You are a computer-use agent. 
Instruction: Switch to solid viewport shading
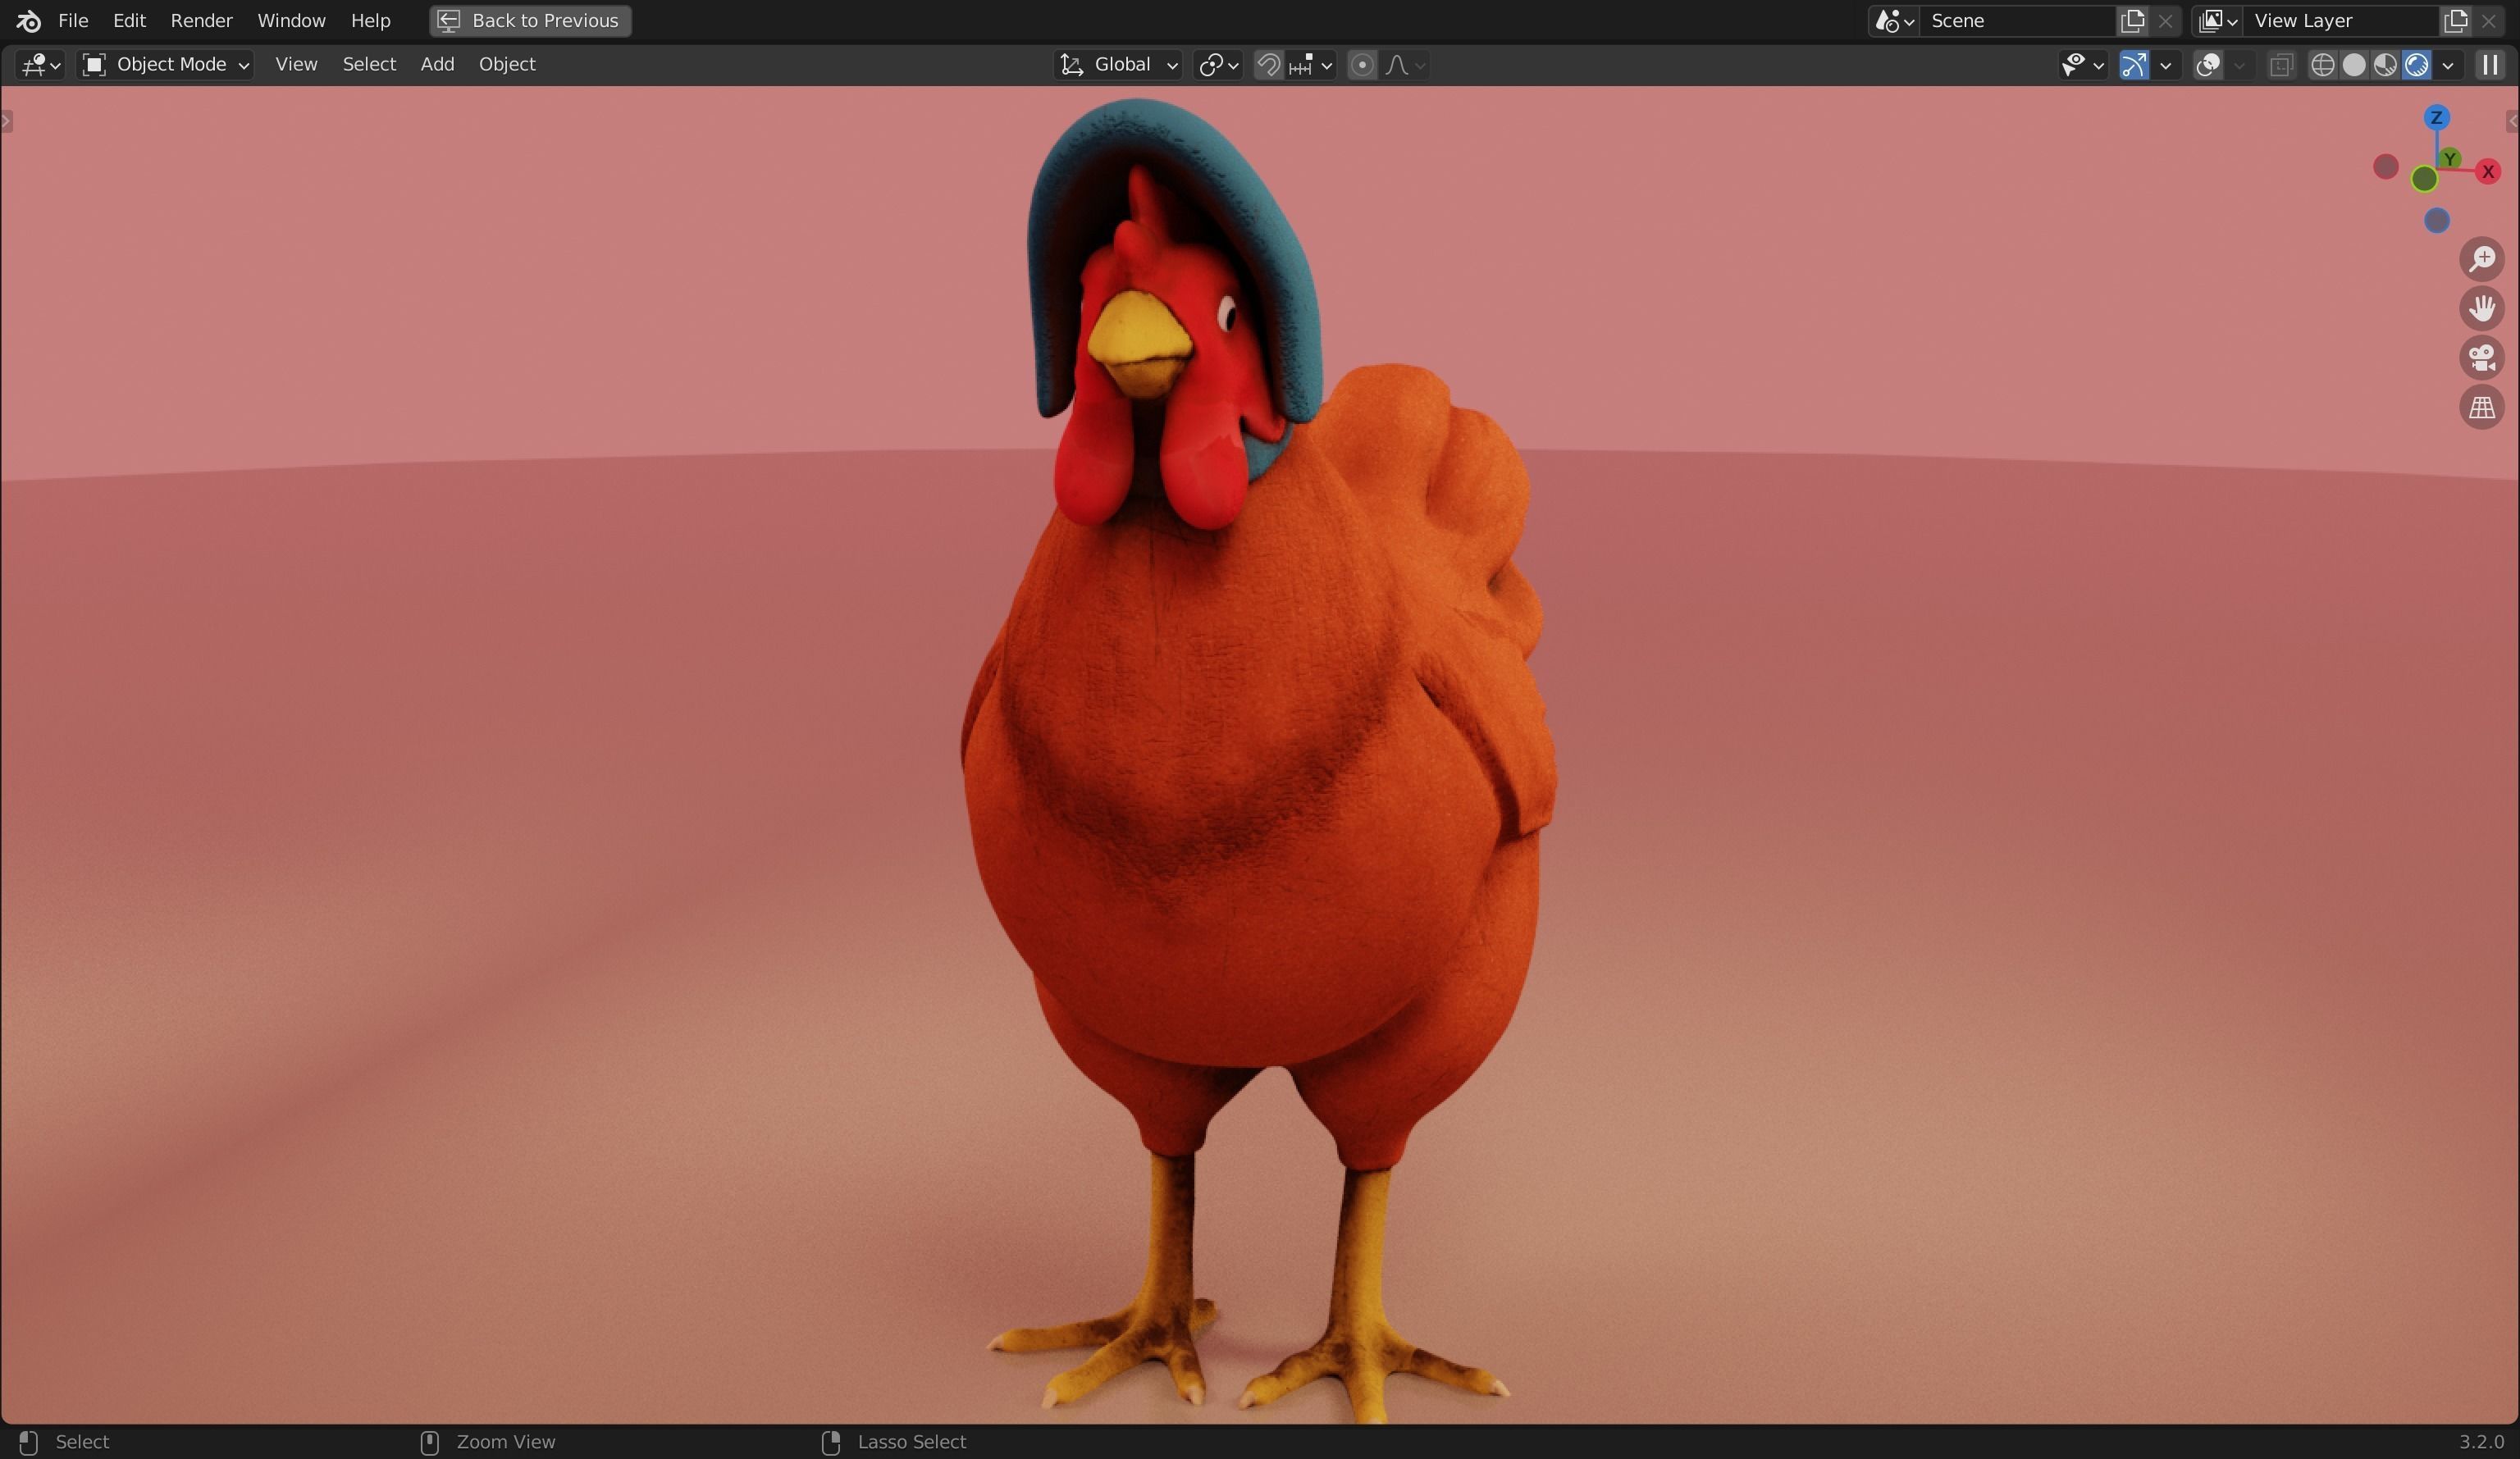pos(2354,65)
